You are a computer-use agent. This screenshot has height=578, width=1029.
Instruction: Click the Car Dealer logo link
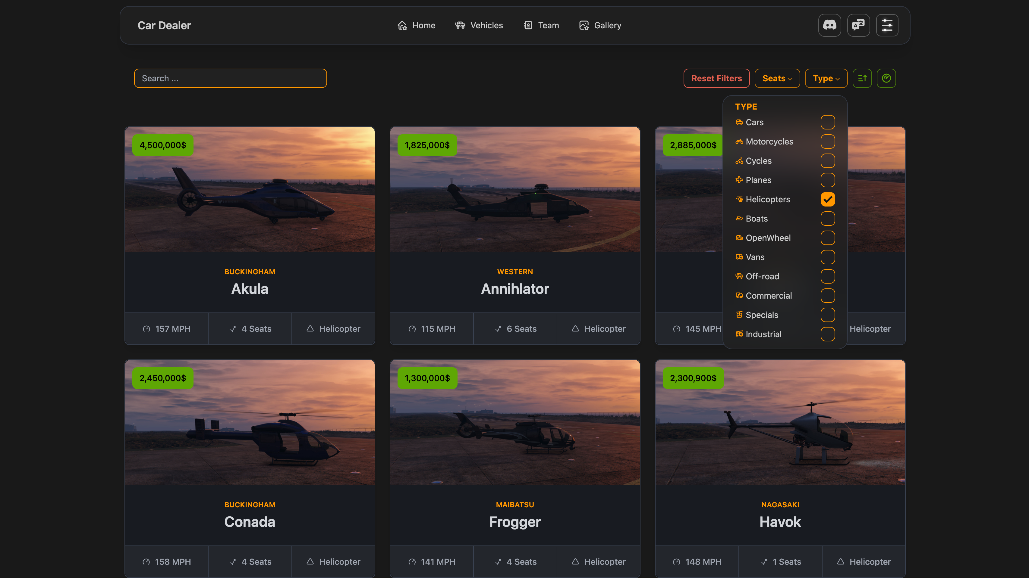pyautogui.click(x=164, y=26)
